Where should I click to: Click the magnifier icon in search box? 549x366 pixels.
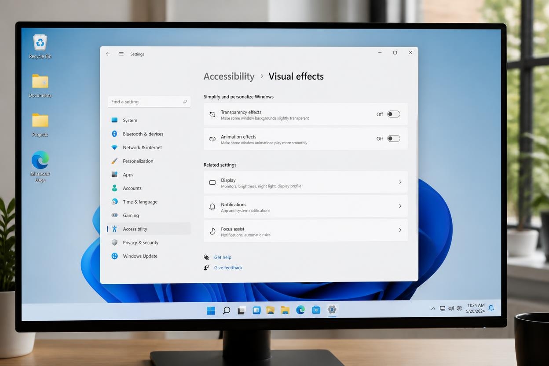click(185, 102)
